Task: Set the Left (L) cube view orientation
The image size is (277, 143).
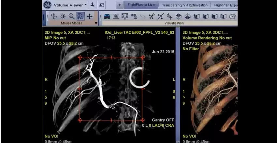Action: (214, 16)
